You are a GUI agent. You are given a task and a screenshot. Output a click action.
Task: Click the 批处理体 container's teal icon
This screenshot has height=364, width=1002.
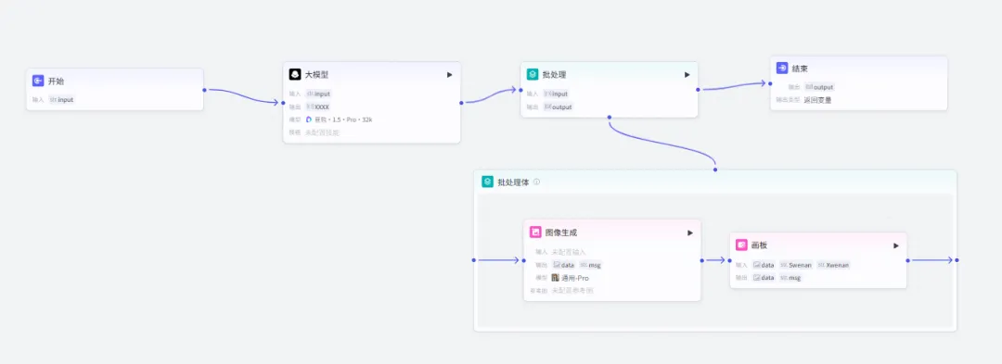point(488,182)
